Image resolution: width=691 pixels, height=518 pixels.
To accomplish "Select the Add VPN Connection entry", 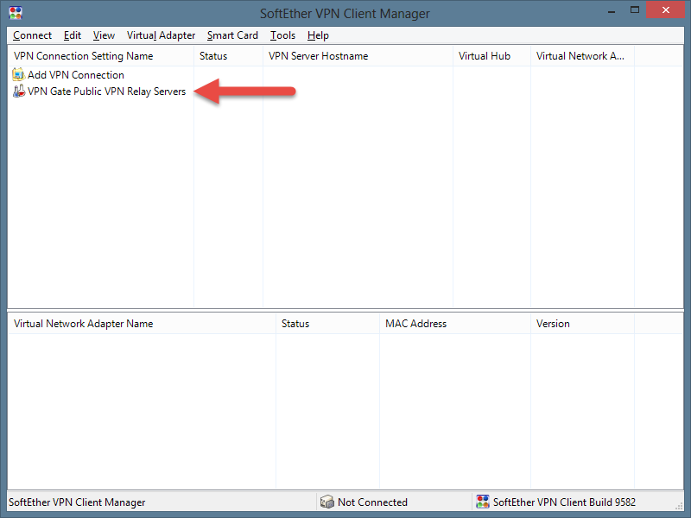I will coord(76,75).
